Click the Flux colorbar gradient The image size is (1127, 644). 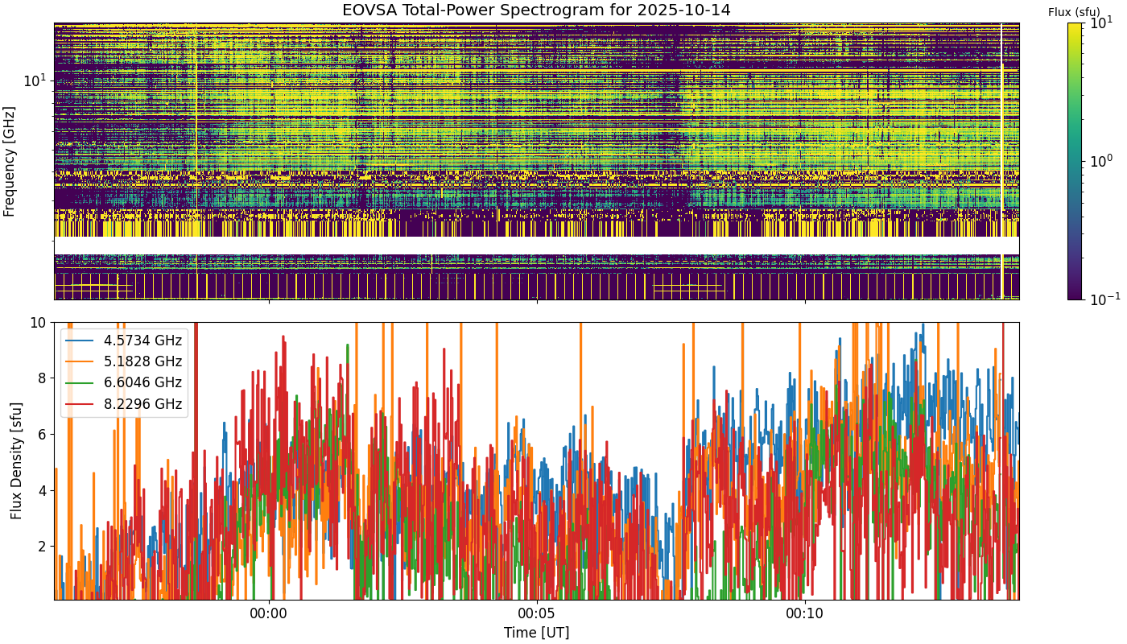(x=1074, y=161)
